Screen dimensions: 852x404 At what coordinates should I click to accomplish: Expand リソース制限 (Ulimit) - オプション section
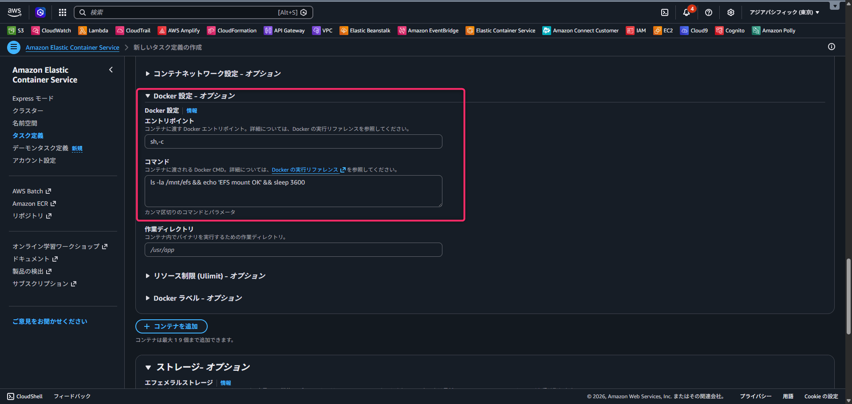coord(205,276)
